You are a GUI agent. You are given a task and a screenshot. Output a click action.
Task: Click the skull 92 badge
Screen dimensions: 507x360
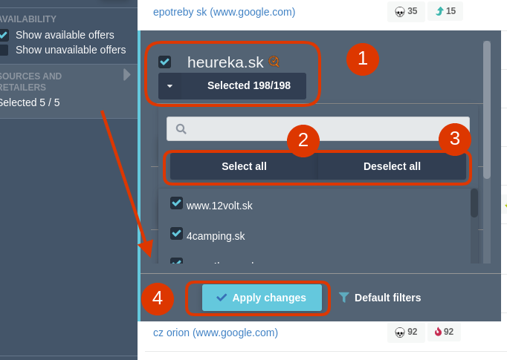[406, 332]
